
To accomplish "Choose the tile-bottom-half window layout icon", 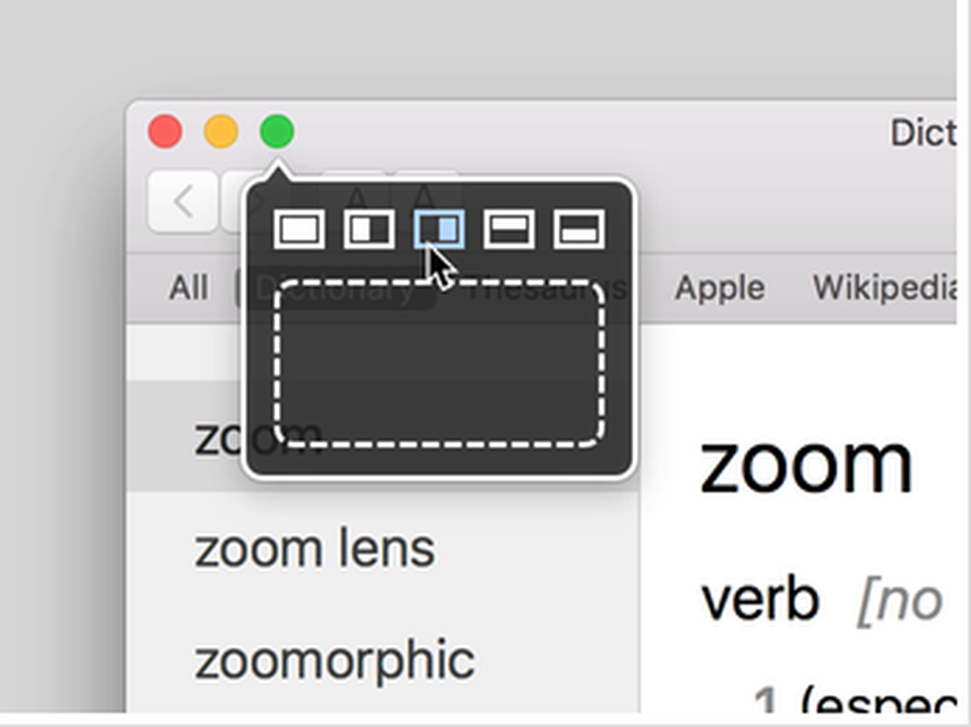I will pos(579,230).
